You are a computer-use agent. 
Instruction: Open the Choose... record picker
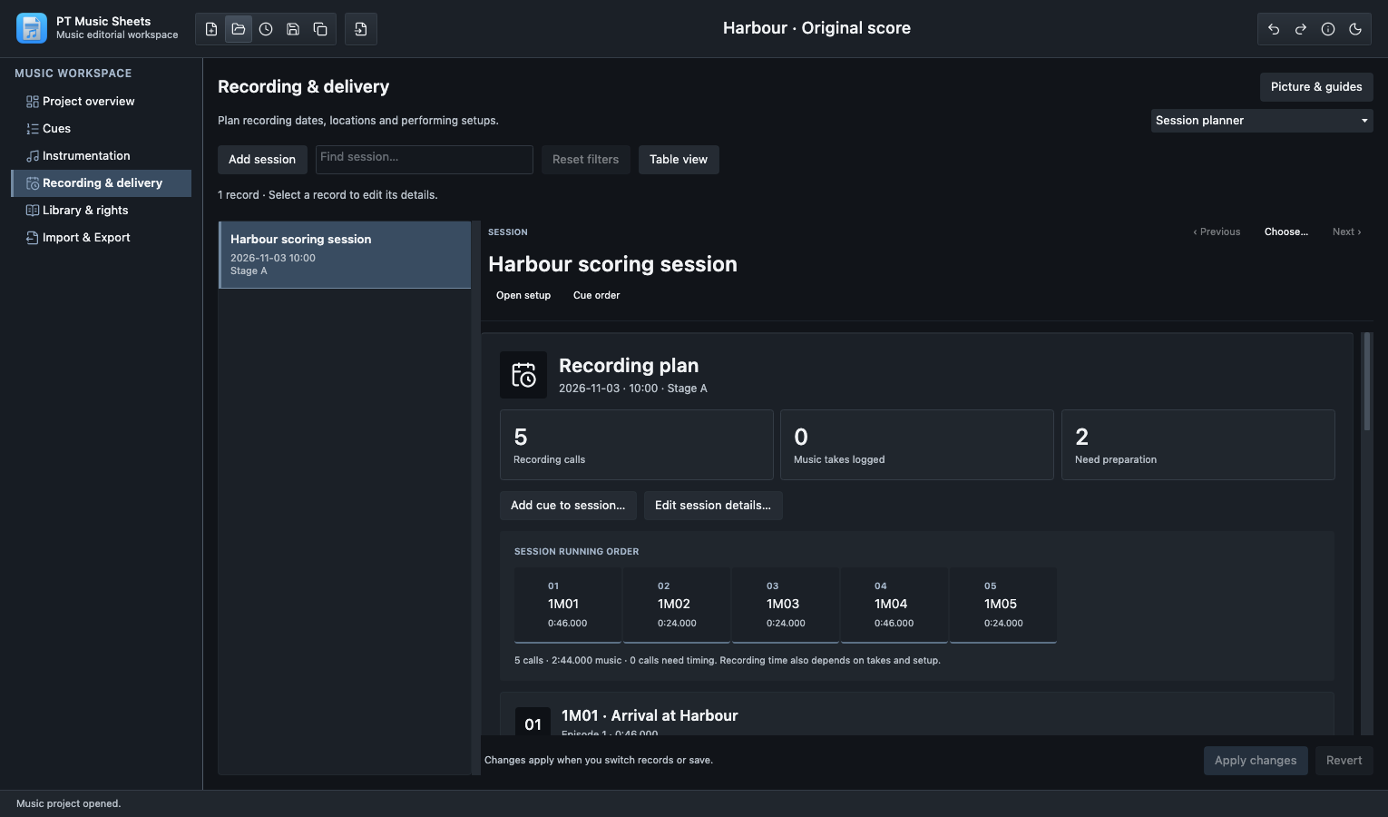click(x=1286, y=232)
